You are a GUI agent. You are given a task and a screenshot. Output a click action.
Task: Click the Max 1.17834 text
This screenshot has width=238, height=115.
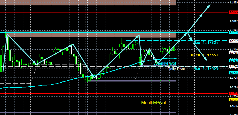click(206, 43)
